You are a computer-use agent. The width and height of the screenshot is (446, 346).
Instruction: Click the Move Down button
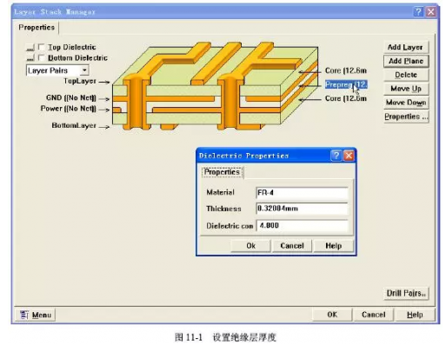click(x=405, y=103)
